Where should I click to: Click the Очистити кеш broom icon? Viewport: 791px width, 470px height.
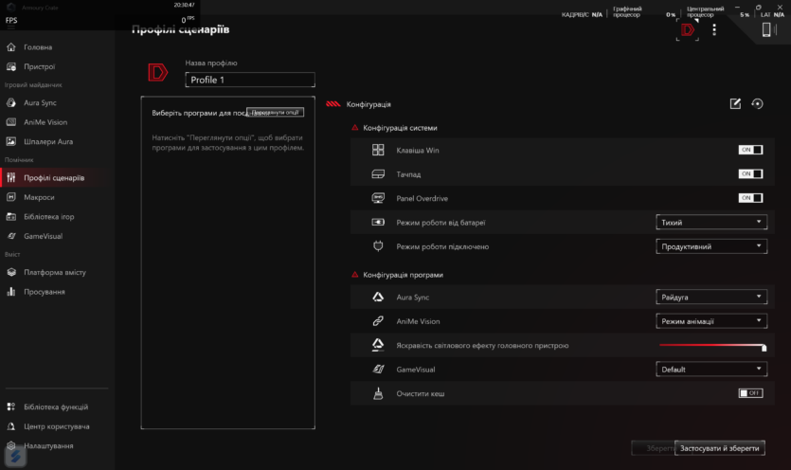coord(378,393)
